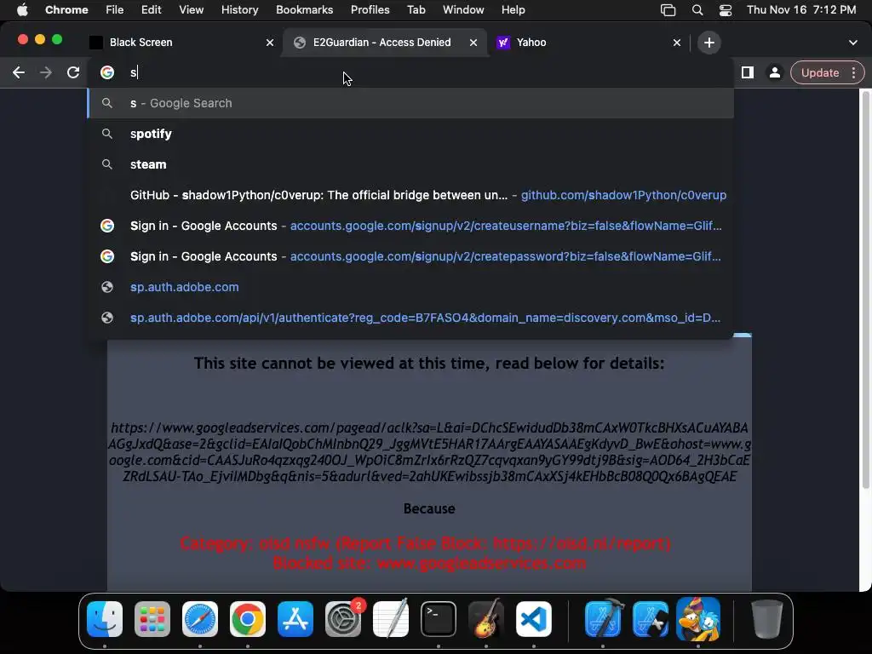Open the sp.auth.adobe.com/api/v1/authenticate suggestion
The height and width of the screenshot is (654, 872).
411,318
